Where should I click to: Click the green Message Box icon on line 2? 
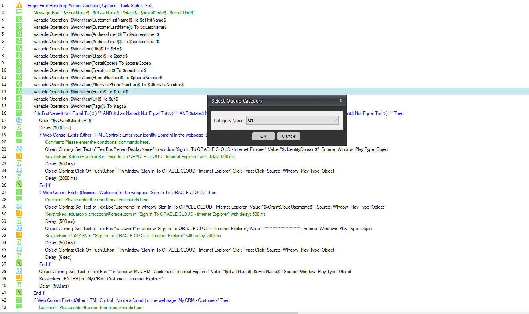(x=19, y=12)
